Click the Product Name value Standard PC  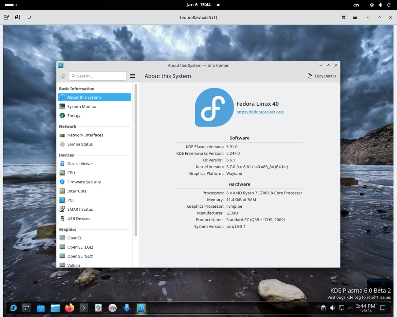click(255, 220)
